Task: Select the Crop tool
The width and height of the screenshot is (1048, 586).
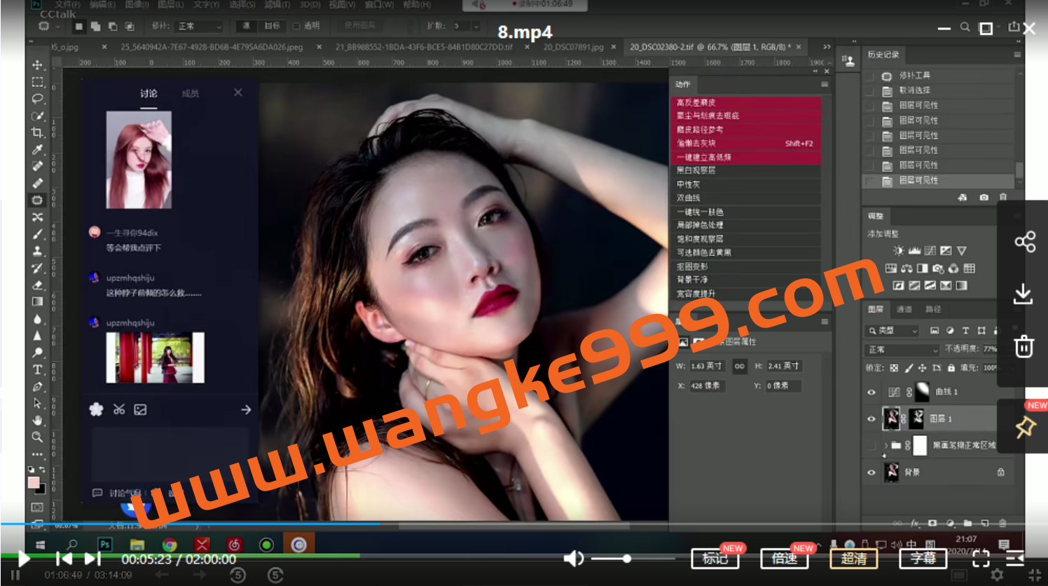Action: click(38, 132)
